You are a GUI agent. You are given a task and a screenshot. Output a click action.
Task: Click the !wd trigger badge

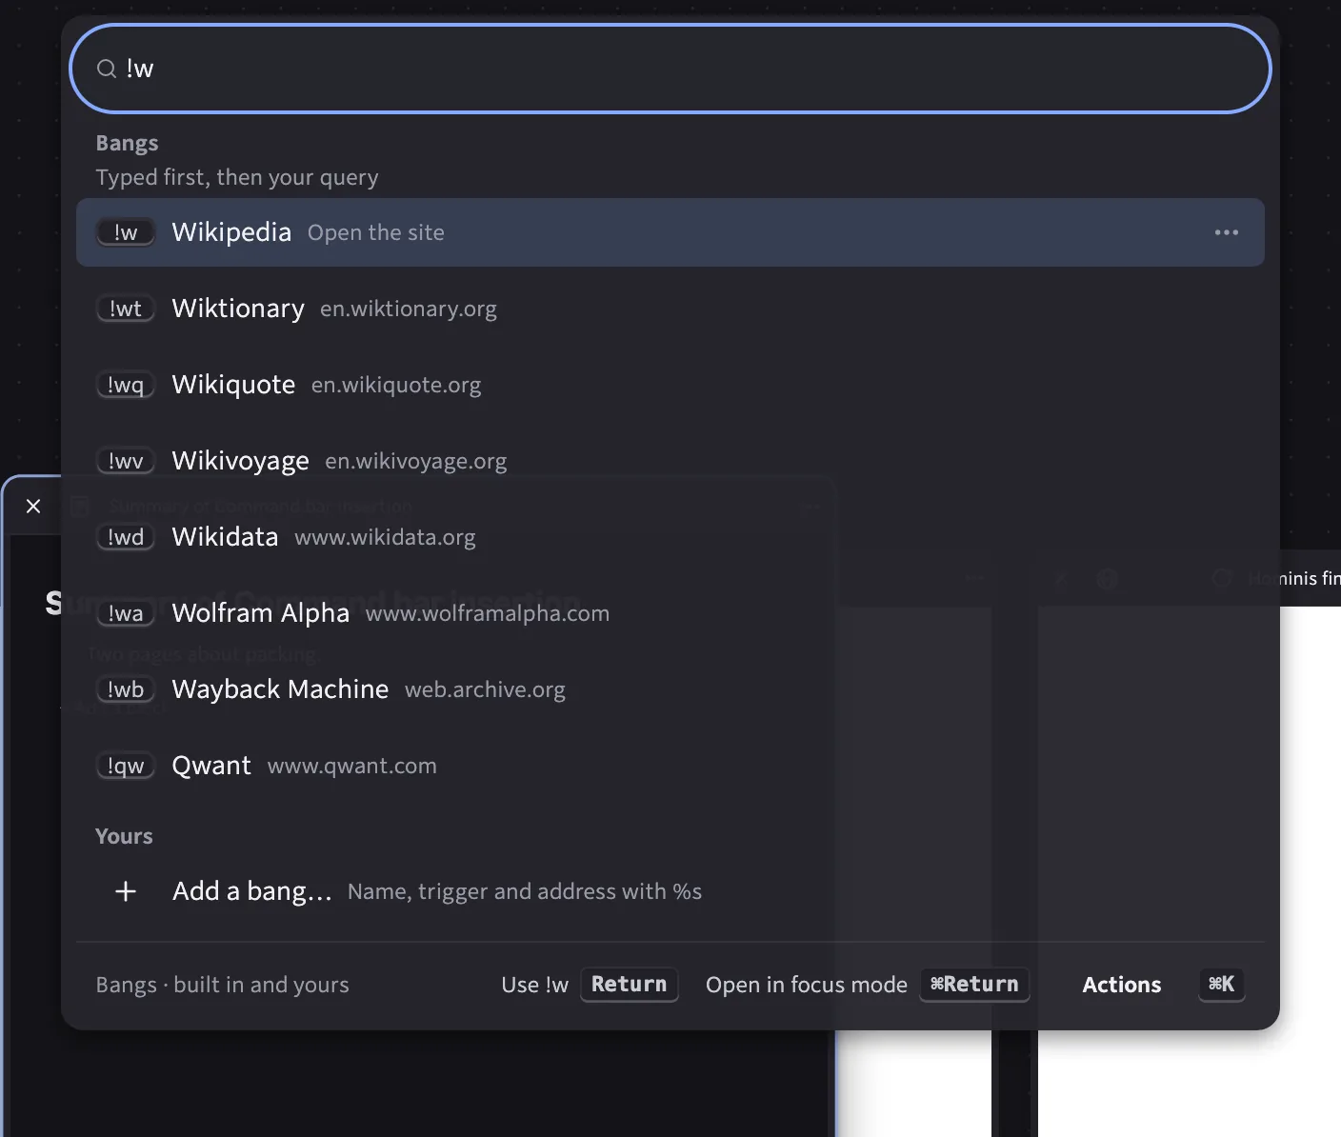(x=126, y=537)
